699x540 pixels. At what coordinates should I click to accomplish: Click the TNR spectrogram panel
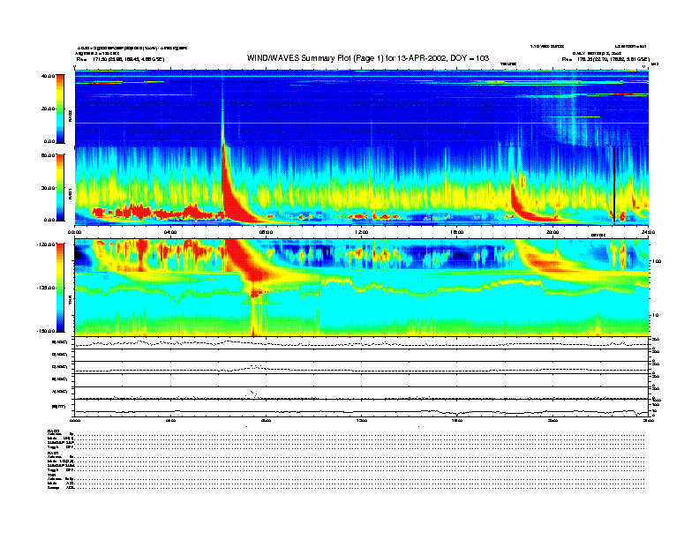[x=362, y=288]
